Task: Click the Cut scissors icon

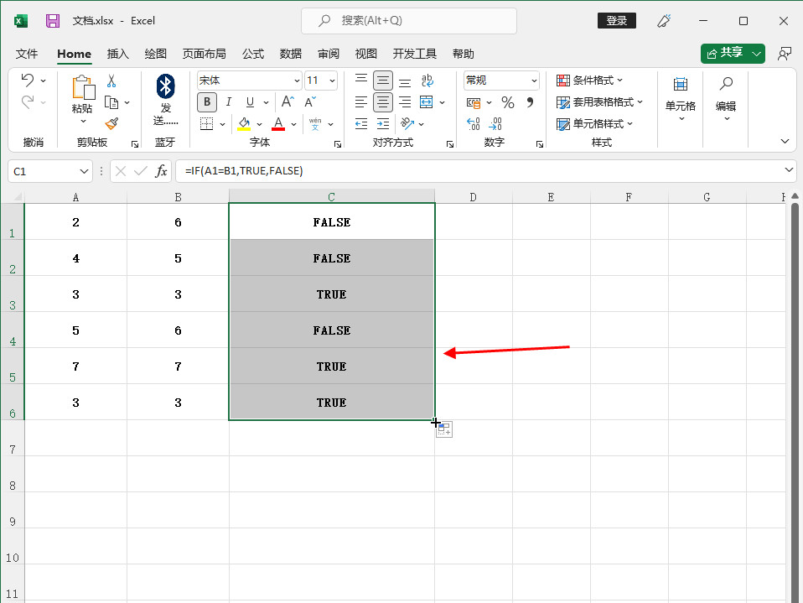Action: (x=111, y=81)
